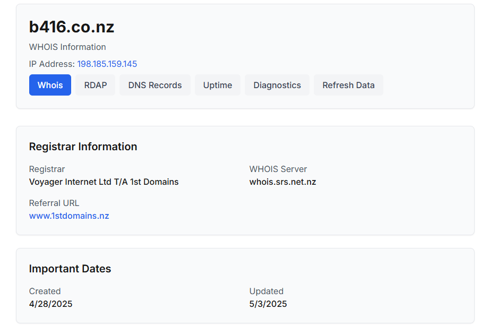Click the Updated field label
Screen dimensions: 481x326
pyautogui.click(x=267, y=291)
